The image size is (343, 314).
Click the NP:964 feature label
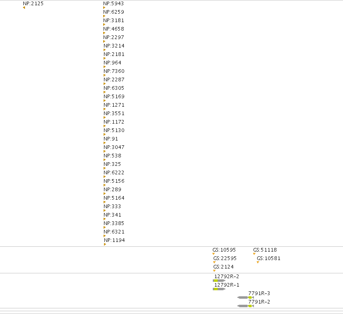point(112,63)
